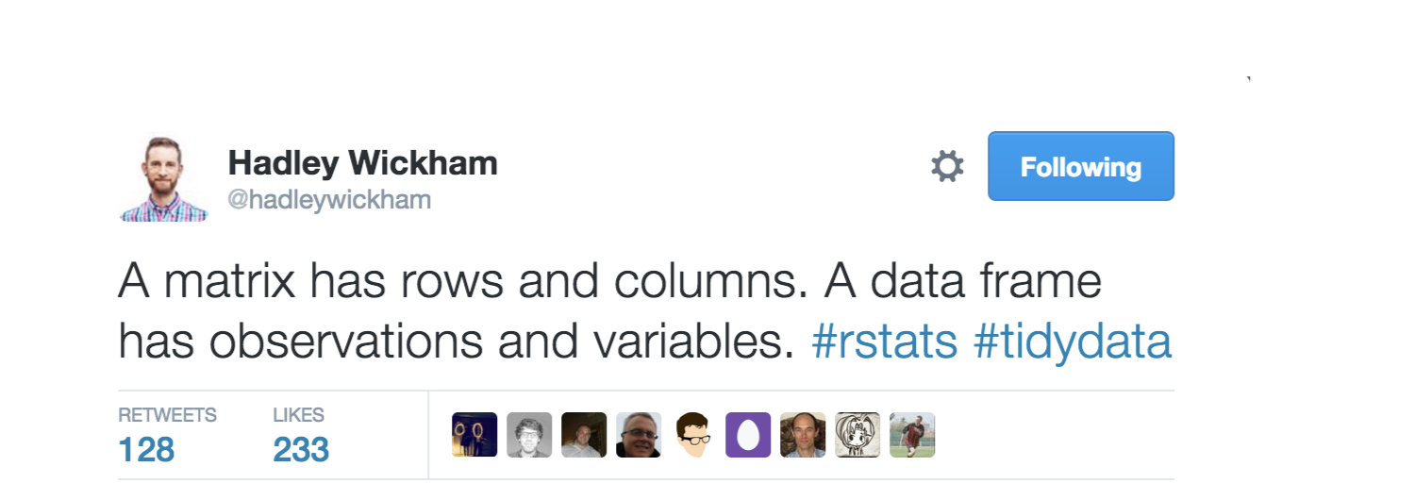View the 233 likes list
1415x500 pixels.
point(301,436)
